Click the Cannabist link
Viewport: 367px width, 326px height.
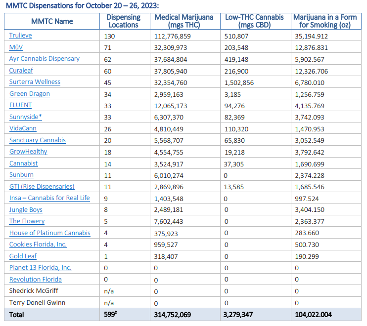(x=23, y=163)
